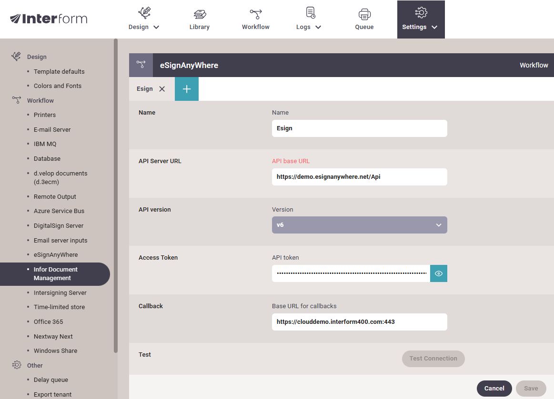This screenshot has width=554, height=399.
Task: Click the Test Connection button
Action: pos(433,359)
